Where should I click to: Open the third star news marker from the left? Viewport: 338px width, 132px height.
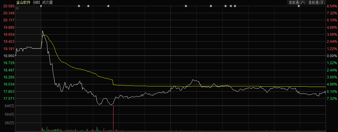[x=108, y=6]
